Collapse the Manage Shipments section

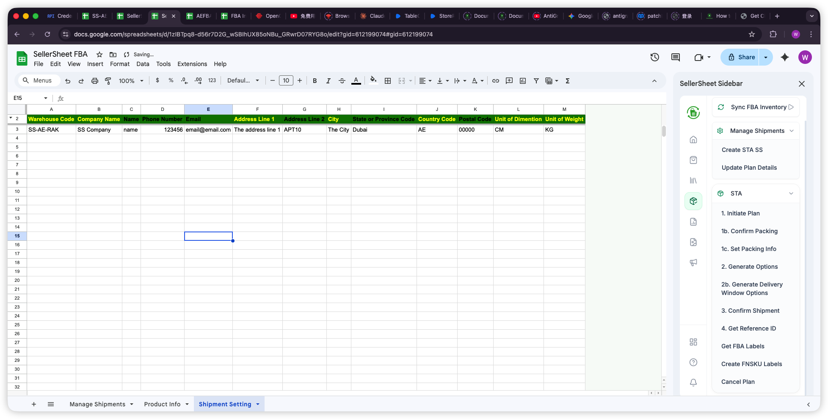tap(792, 131)
